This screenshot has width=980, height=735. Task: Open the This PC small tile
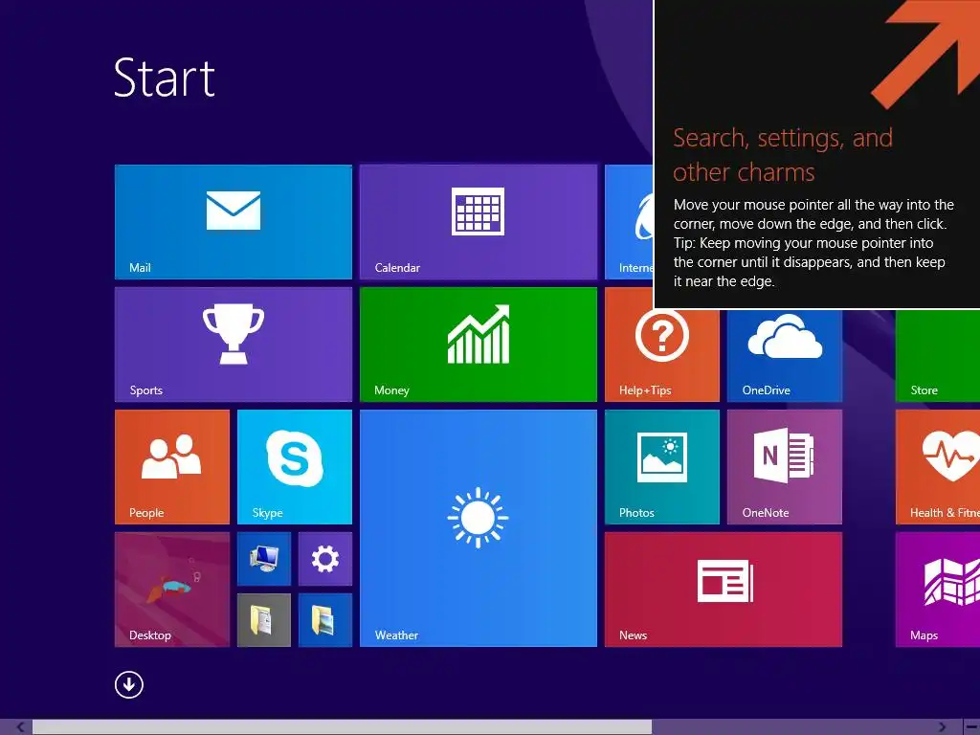point(264,559)
